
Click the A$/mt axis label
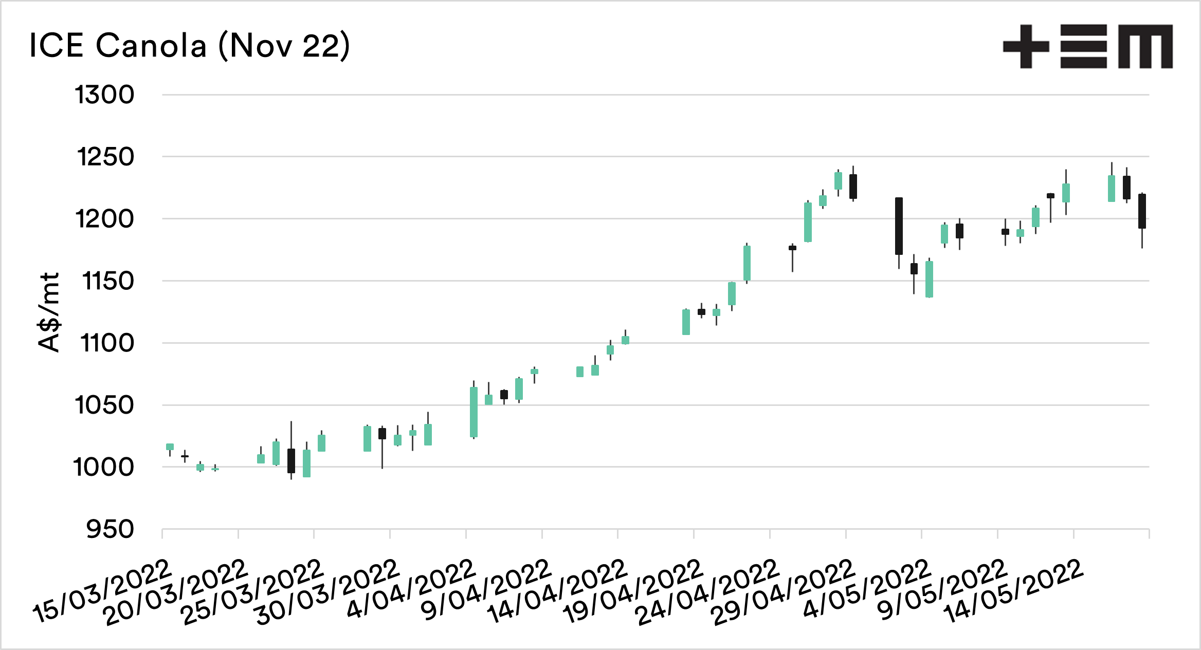49,312
